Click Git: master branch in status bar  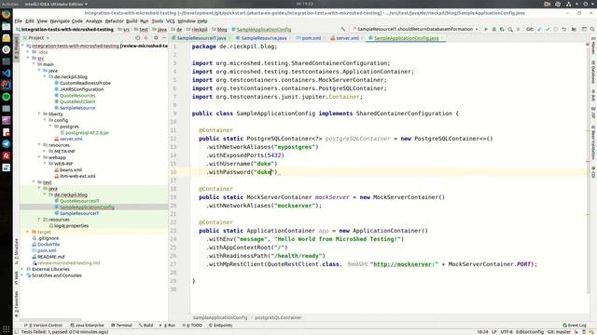pyautogui.click(x=559, y=331)
